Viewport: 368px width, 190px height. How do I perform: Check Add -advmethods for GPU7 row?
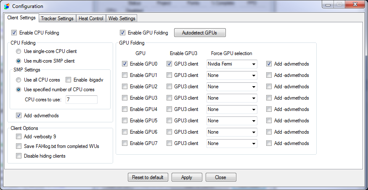[x=269, y=143]
